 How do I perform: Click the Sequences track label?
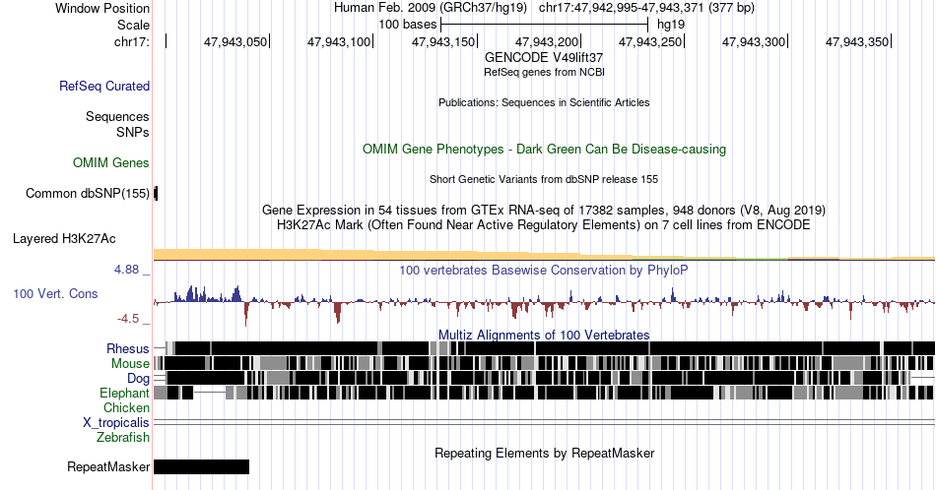click(x=117, y=116)
